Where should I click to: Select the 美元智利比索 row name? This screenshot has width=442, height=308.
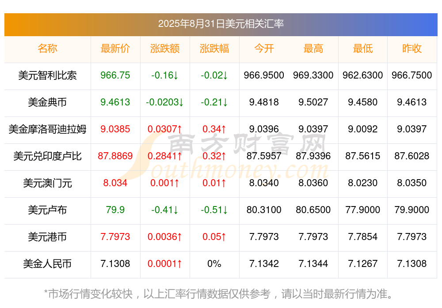[x=47, y=75]
